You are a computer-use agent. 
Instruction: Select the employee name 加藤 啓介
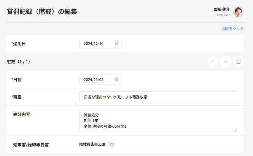tap(222, 9)
